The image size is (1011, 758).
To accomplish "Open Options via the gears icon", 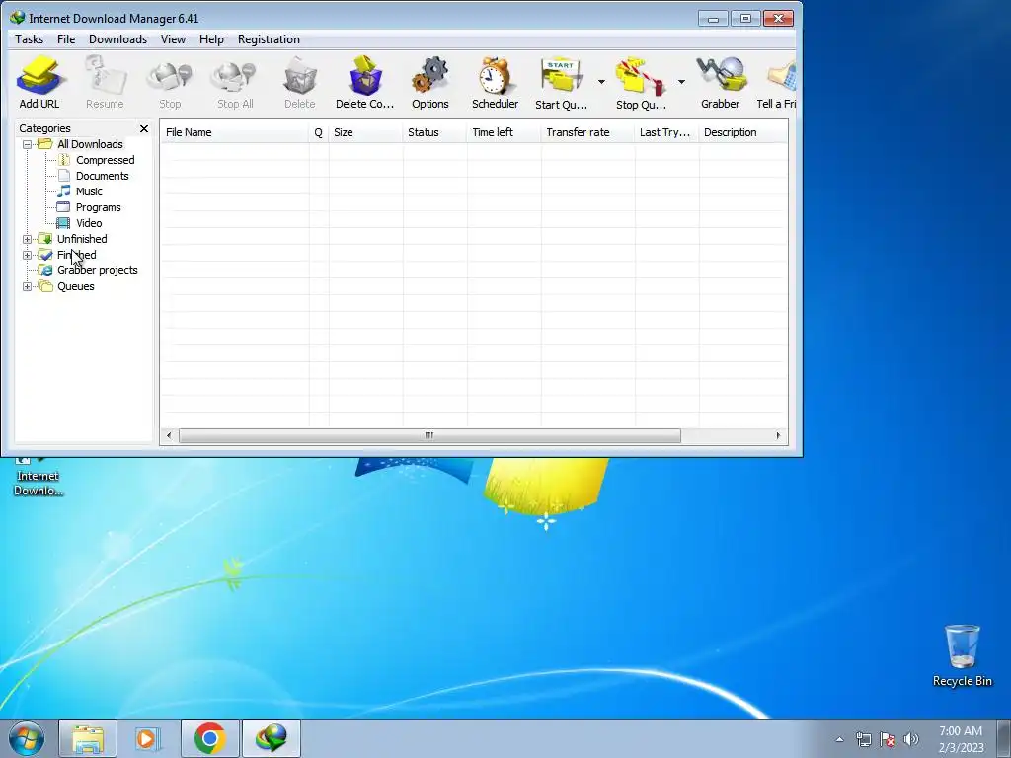I will 430,83.
